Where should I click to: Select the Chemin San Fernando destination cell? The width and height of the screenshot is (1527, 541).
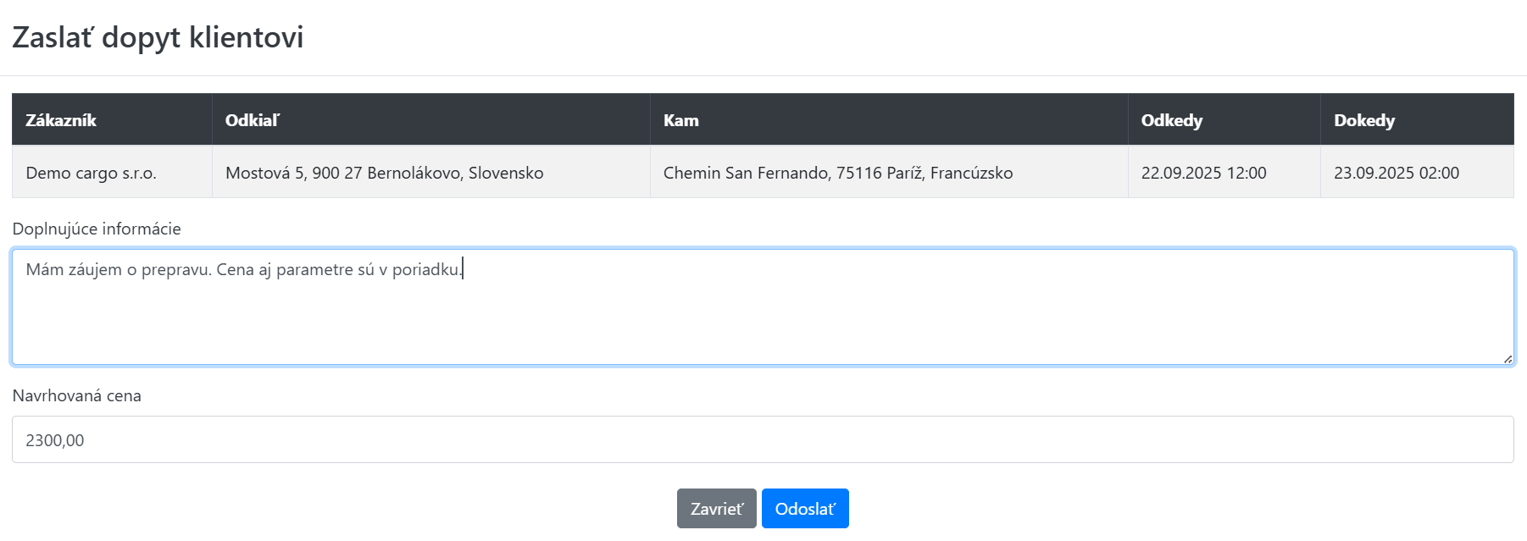tap(837, 173)
